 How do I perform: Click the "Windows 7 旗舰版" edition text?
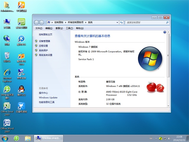pyautogui.click(x=88, y=47)
